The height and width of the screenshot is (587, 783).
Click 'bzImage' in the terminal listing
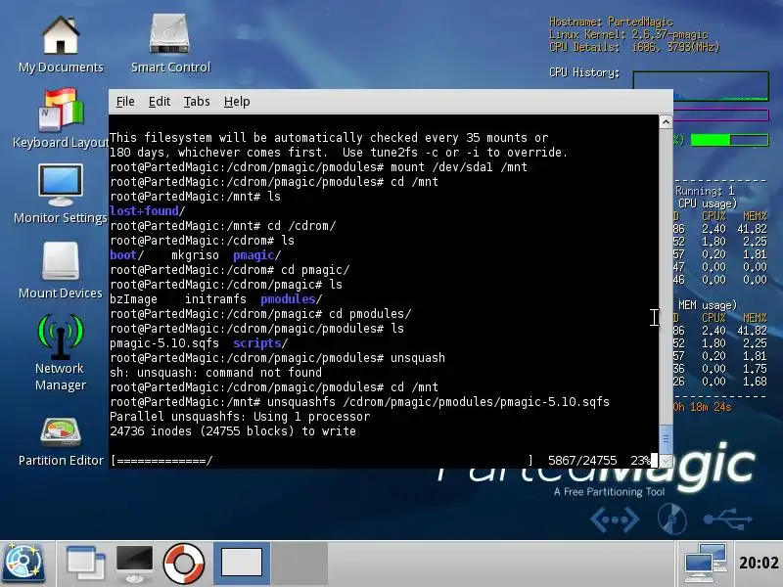133,299
